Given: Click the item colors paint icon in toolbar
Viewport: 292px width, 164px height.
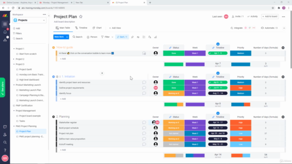Looking at the screenshot, I should (x=150, y=37).
